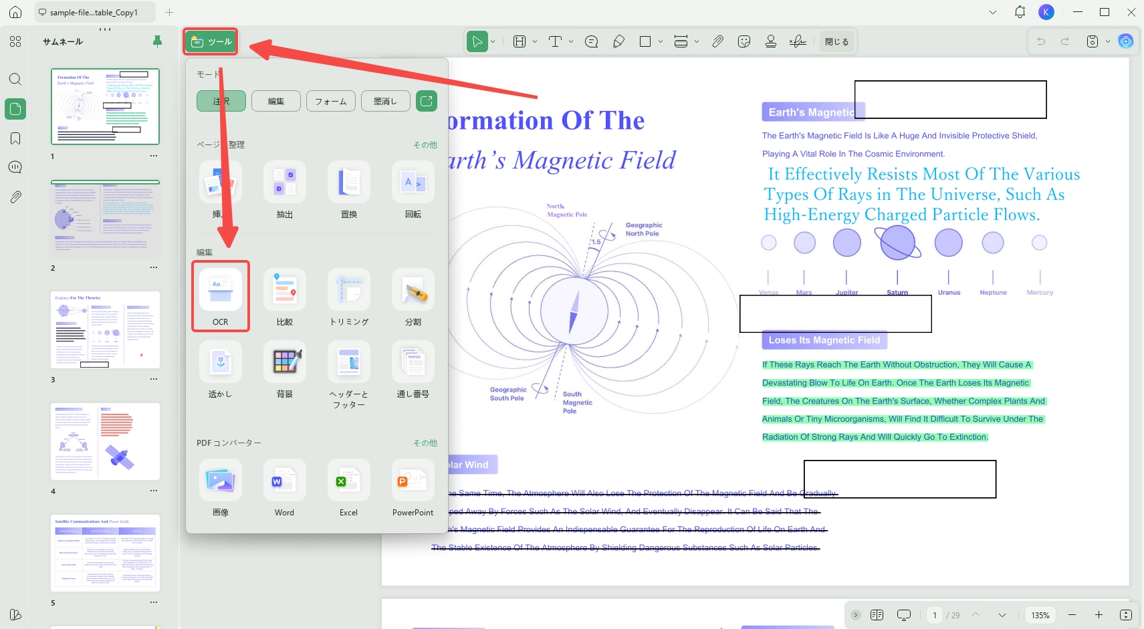Open the 通し番号 numbering tool
The height and width of the screenshot is (629, 1144).
coord(413,370)
